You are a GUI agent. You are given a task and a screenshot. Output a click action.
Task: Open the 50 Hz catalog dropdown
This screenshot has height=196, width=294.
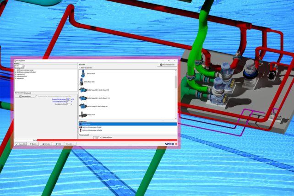[x=19, y=66]
